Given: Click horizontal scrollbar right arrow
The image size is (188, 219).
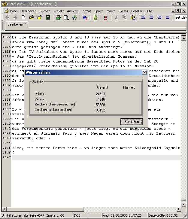Looking at the screenshot, I should (179, 209).
